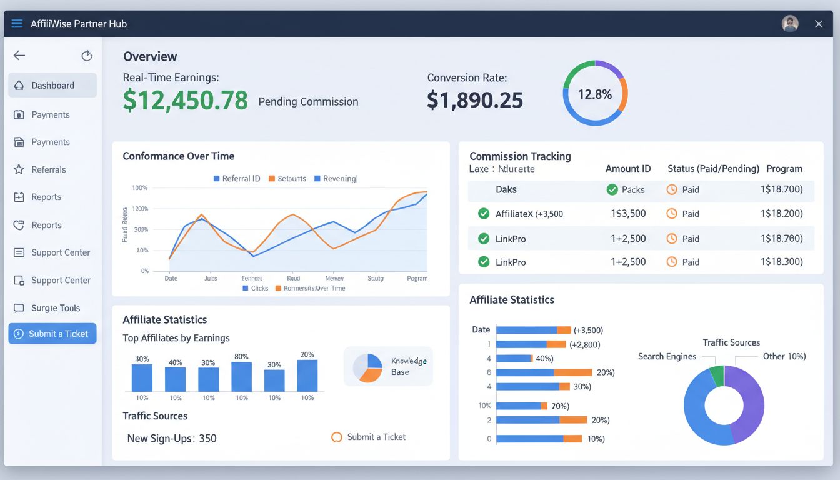Select Dashboard in the sidebar
This screenshot has width=840, height=480.
[x=52, y=85]
